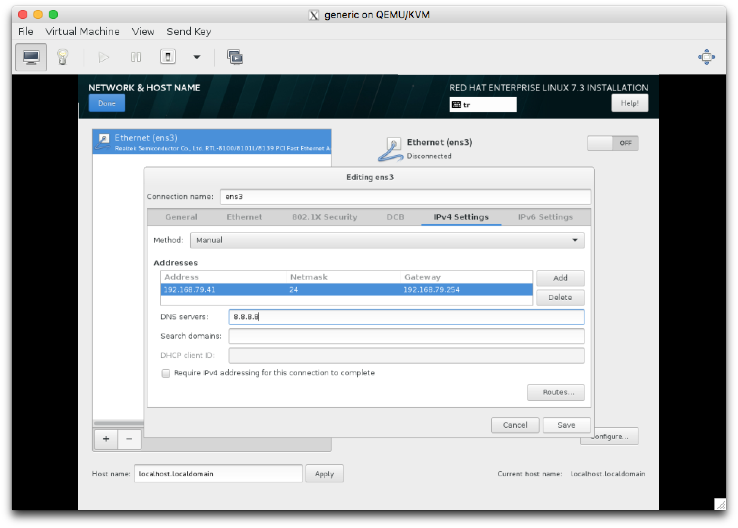The image size is (738, 528).
Task: Click the macOS green zoom button
Action: tap(53, 15)
